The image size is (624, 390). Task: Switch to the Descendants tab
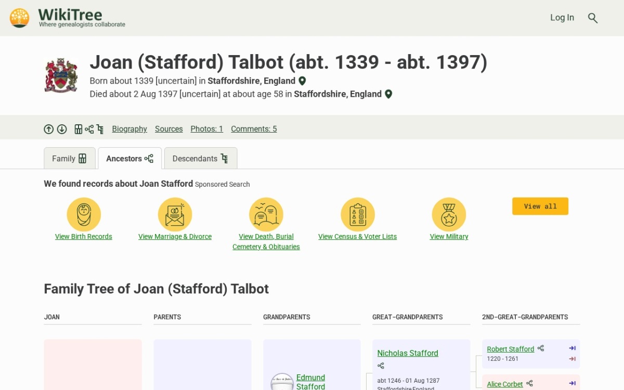[201, 159]
